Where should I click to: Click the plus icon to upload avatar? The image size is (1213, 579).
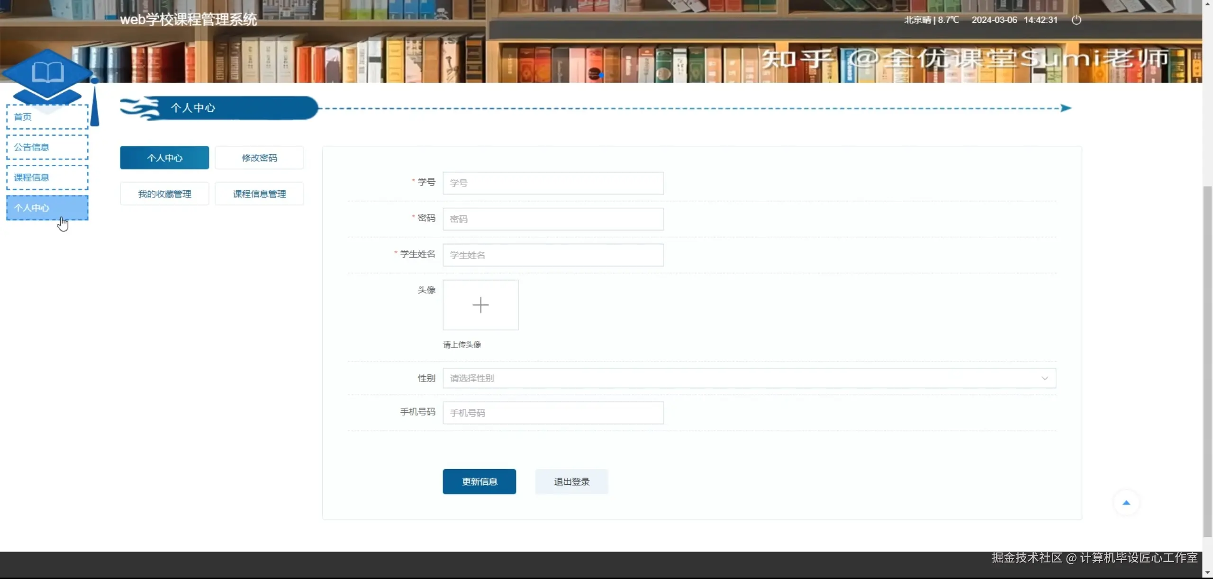(480, 305)
